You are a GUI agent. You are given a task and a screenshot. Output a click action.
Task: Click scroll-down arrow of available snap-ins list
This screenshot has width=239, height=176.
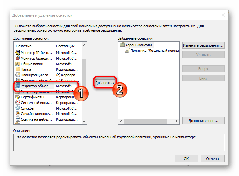click(x=84, y=121)
